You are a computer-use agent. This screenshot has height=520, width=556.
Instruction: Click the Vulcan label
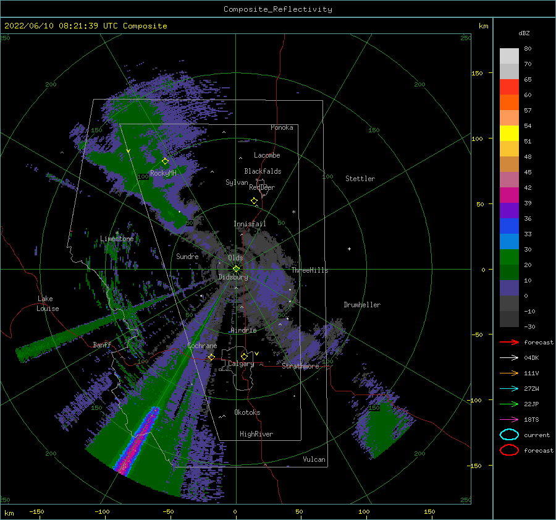[314, 459]
